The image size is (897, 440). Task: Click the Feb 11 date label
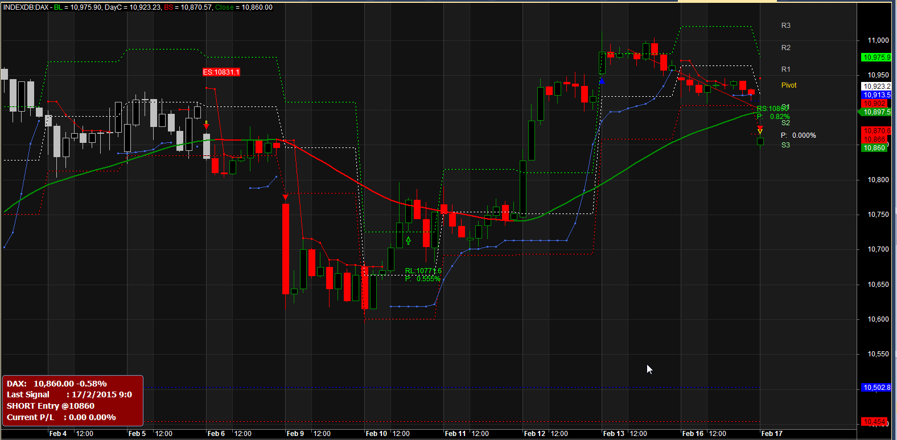(x=455, y=434)
